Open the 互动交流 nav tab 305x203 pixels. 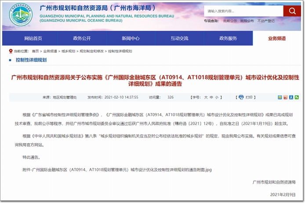click(x=179, y=38)
